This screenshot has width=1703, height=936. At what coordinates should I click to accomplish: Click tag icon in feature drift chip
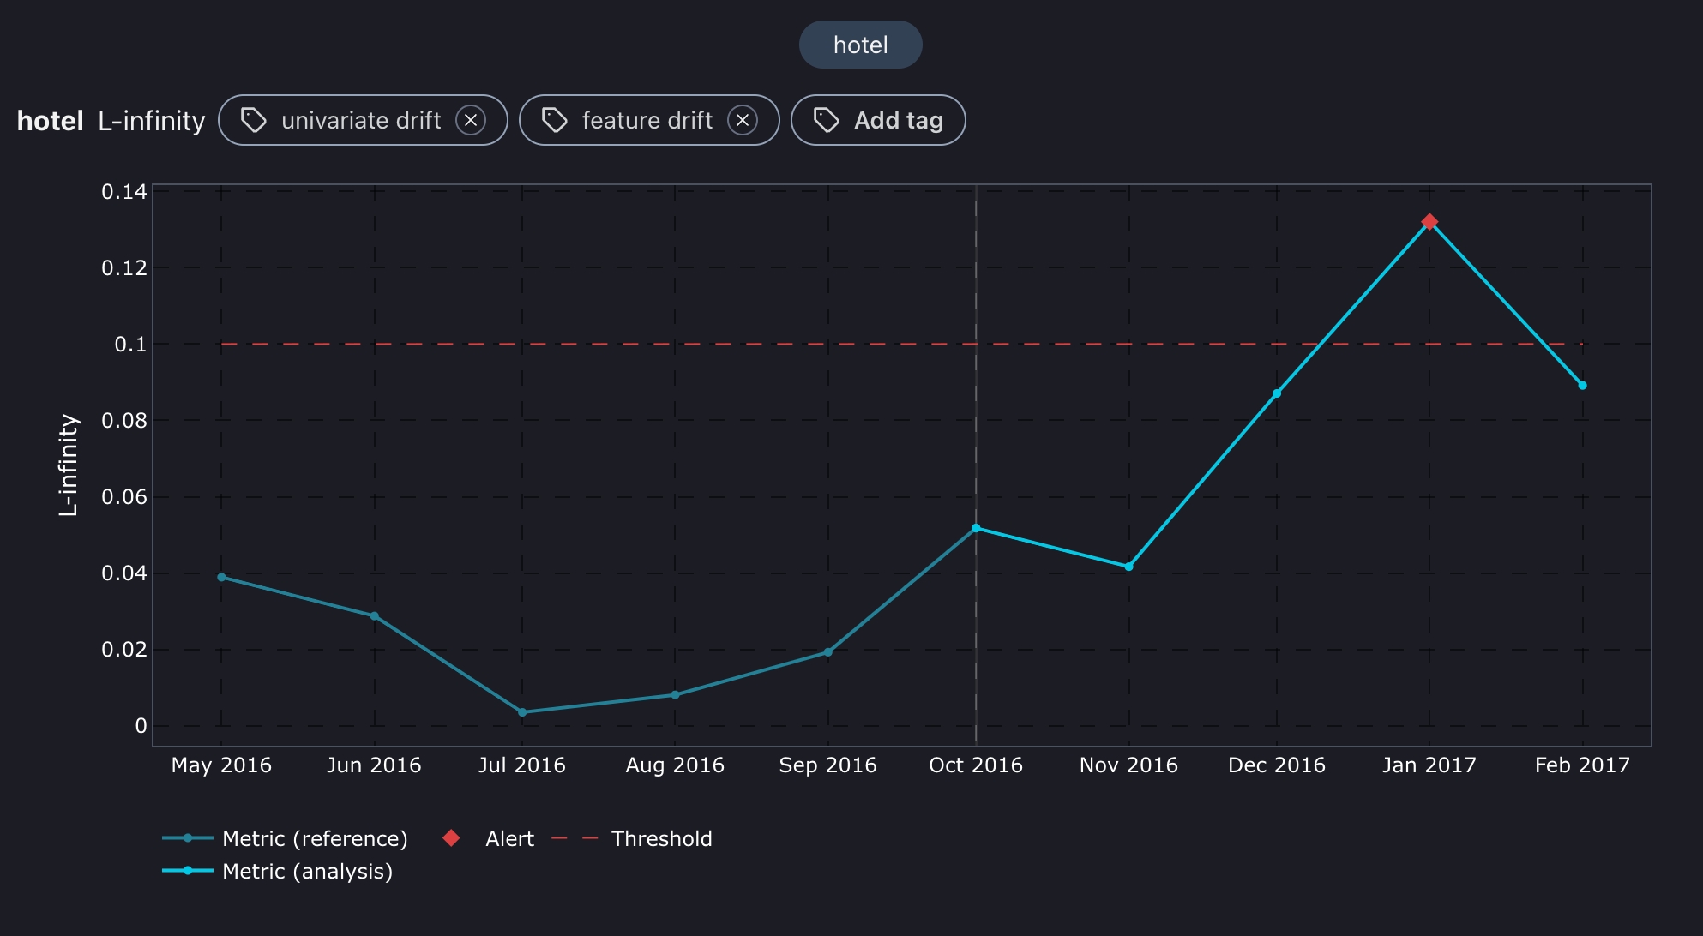tap(554, 120)
